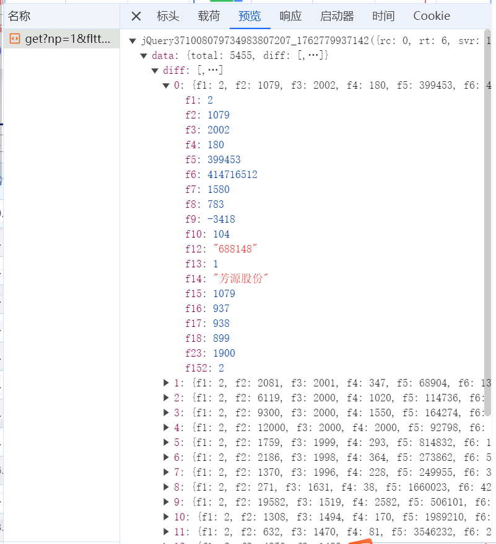The image size is (496, 544).
Task: Expand array item 4
Action: pyautogui.click(x=166, y=428)
